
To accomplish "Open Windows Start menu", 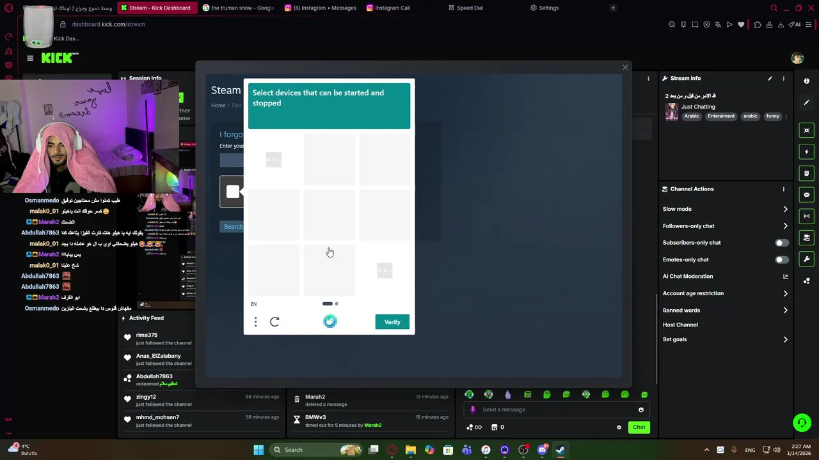I will click(258, 450).
